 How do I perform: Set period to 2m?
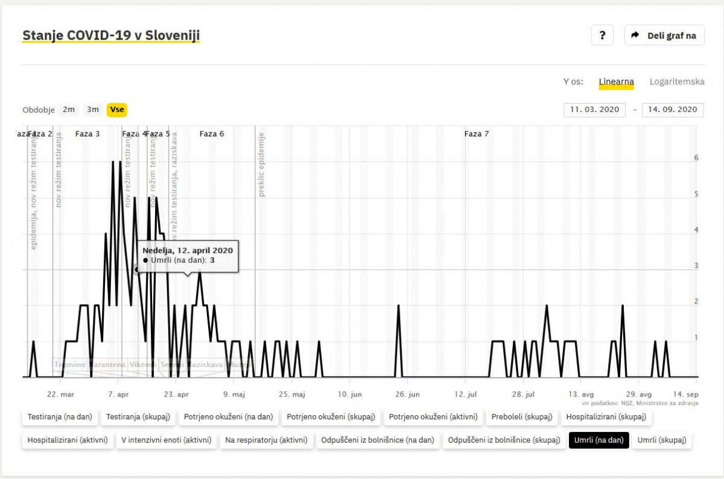69,110
